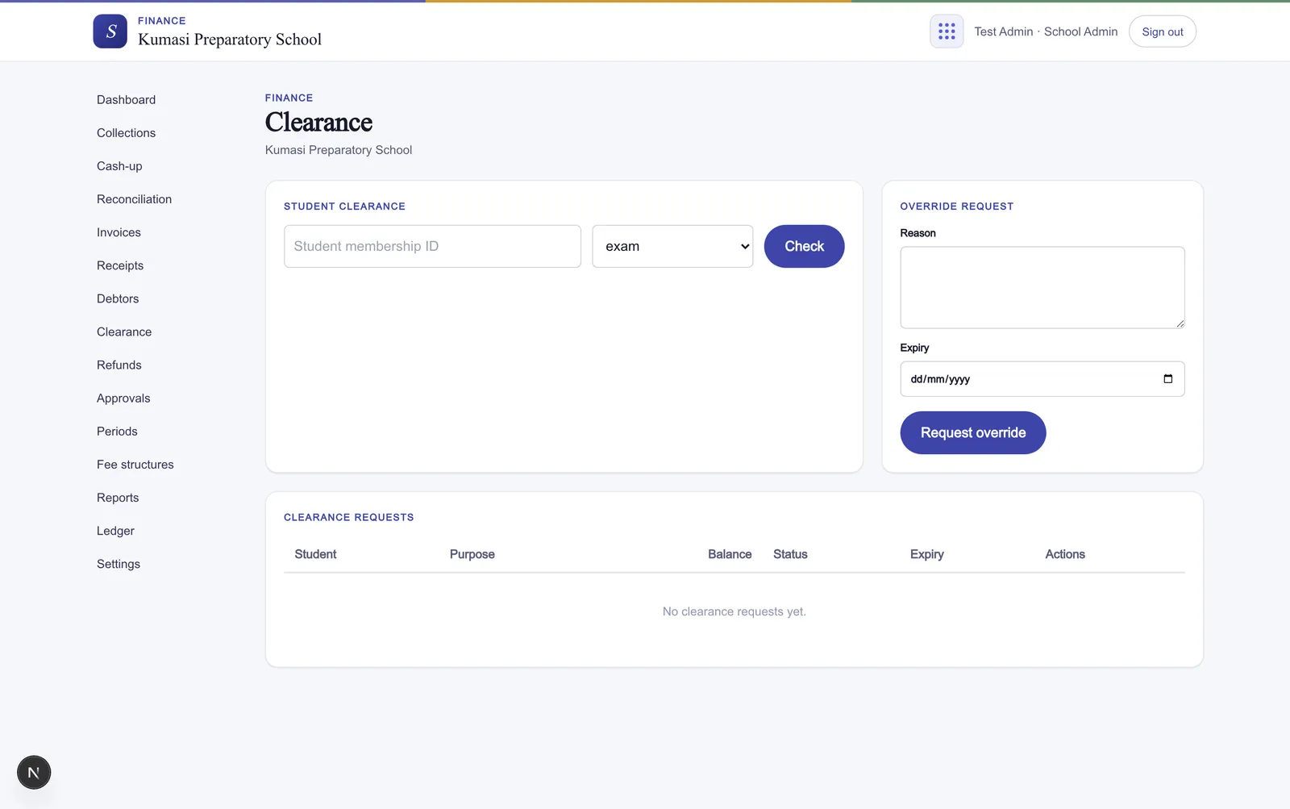
Task: Sign out of the account
Action: 1162,31
